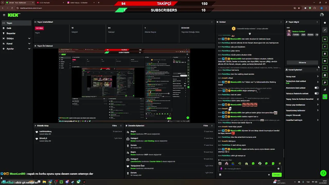
Task: Open Kanal Eylemleri panel three-dot menu
Action: pyautogui.click(x=317, y=70)
